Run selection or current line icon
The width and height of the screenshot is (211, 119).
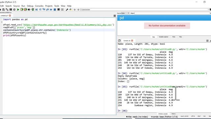click(x=29, y=10)
